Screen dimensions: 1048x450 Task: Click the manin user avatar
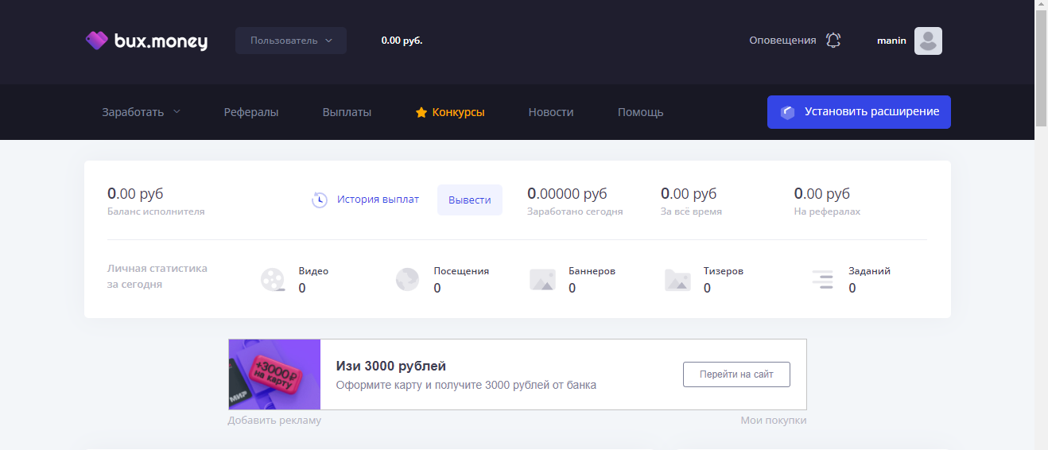point(928,41)
